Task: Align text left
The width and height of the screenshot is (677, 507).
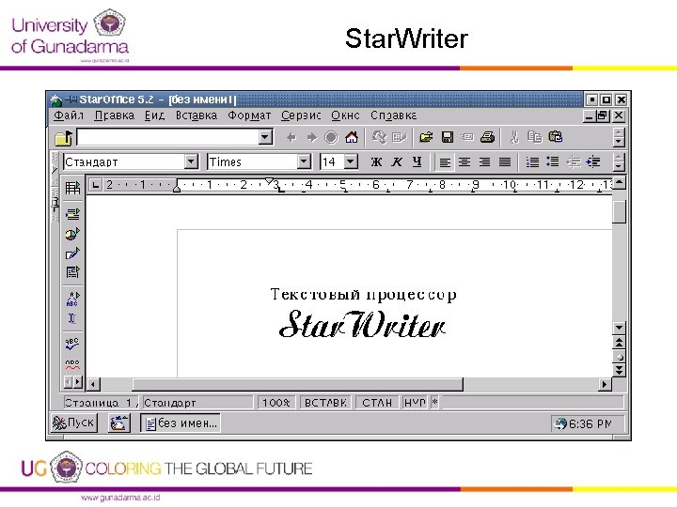Action: click(445, 162)
